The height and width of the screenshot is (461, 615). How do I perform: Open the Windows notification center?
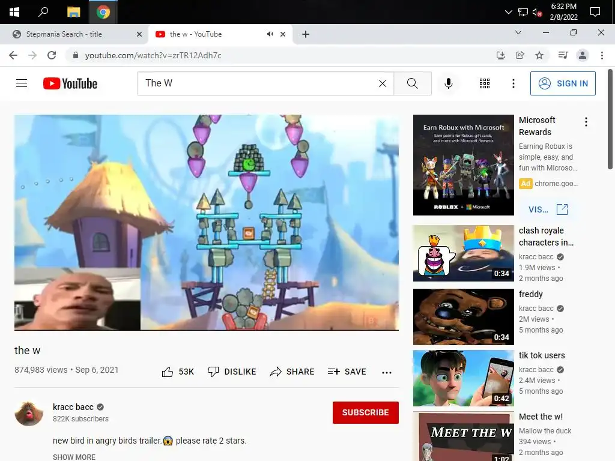(595, 12)
